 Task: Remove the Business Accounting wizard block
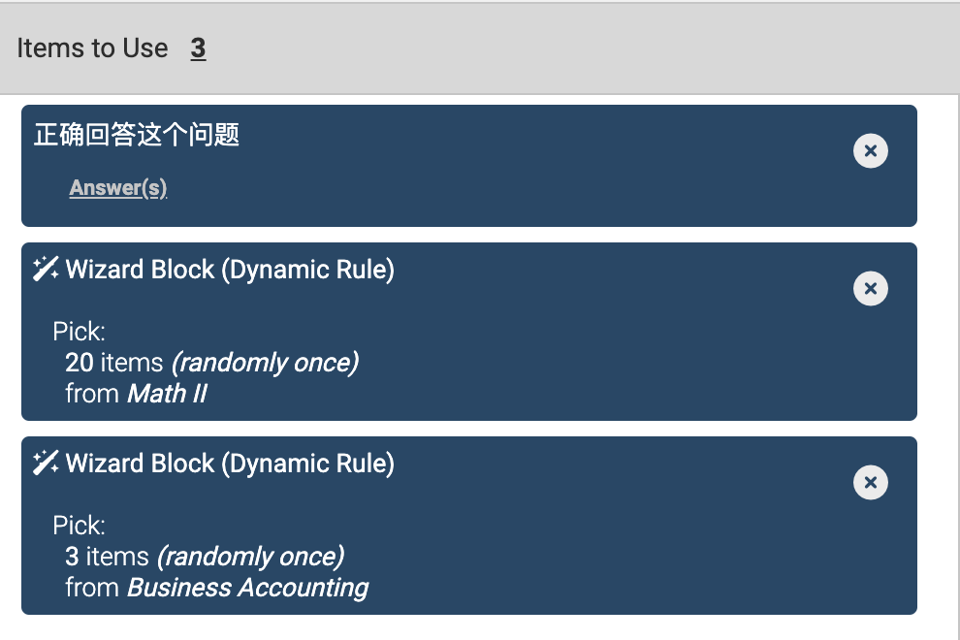(870, 483)
